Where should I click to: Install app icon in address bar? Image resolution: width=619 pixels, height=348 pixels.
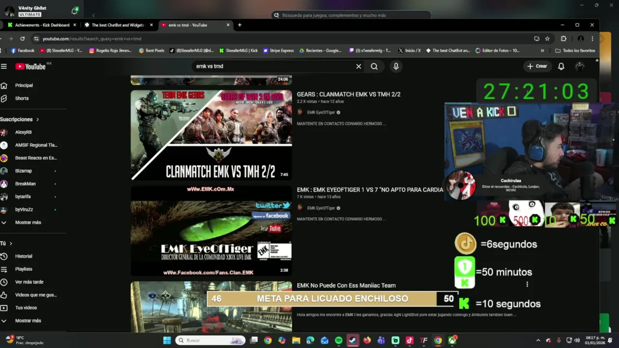[x=537, y=39]
